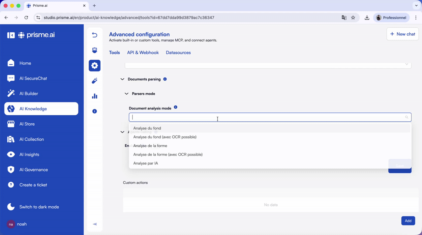This screenshot has width=422, height=235.
Task: Collapse the Parsers mode section
Action: (x=127, y=94)
